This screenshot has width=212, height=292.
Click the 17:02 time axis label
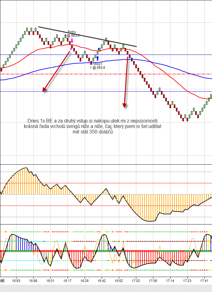click(x=136, y=281)
